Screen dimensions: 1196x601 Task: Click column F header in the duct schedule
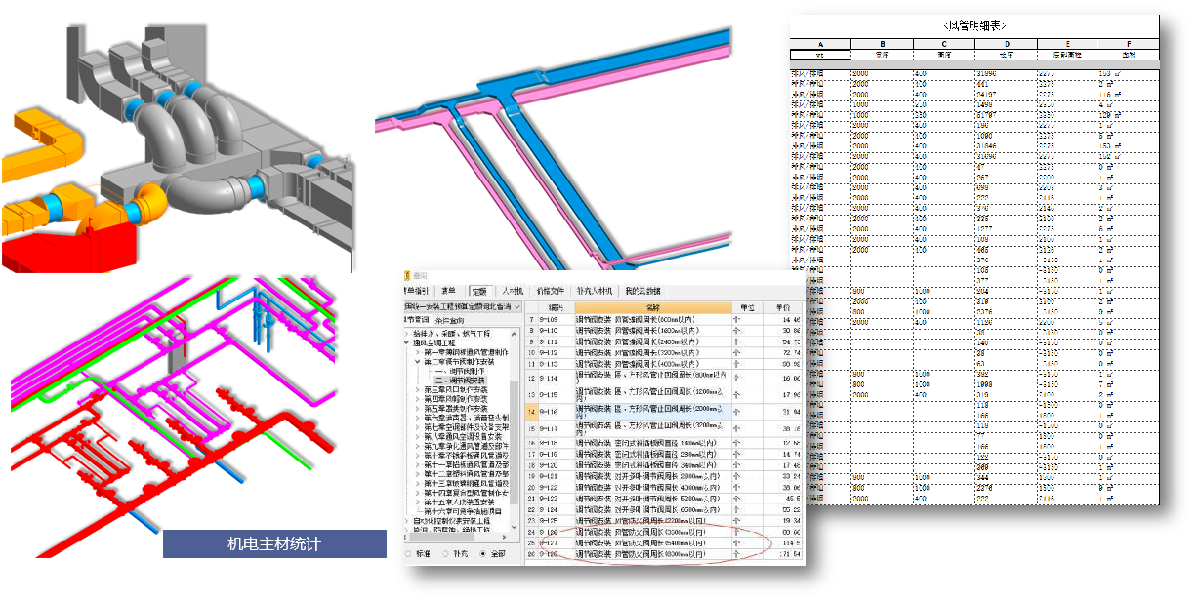pos(1129,44)
